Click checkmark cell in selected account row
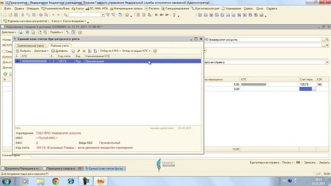 pyautogui.click(x=18, y=61)
